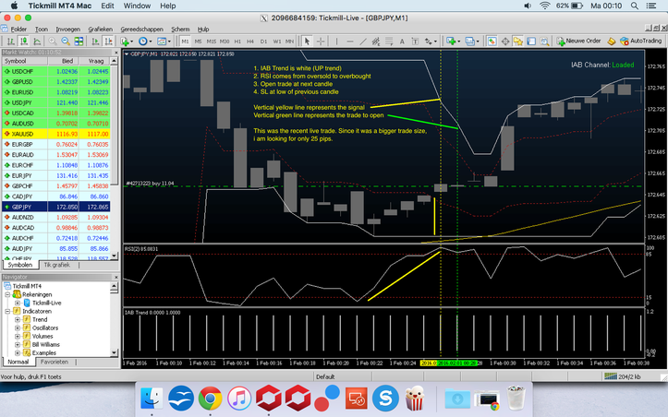Expand the Tickmill-Live account node

[x=18, y=303]
